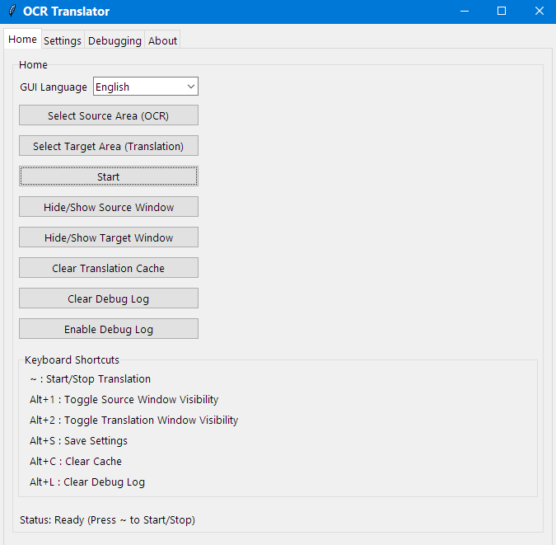Click Select Target Area (Translation) button
The width and height of the screenshot is (556, 545).
click(109, 146)
